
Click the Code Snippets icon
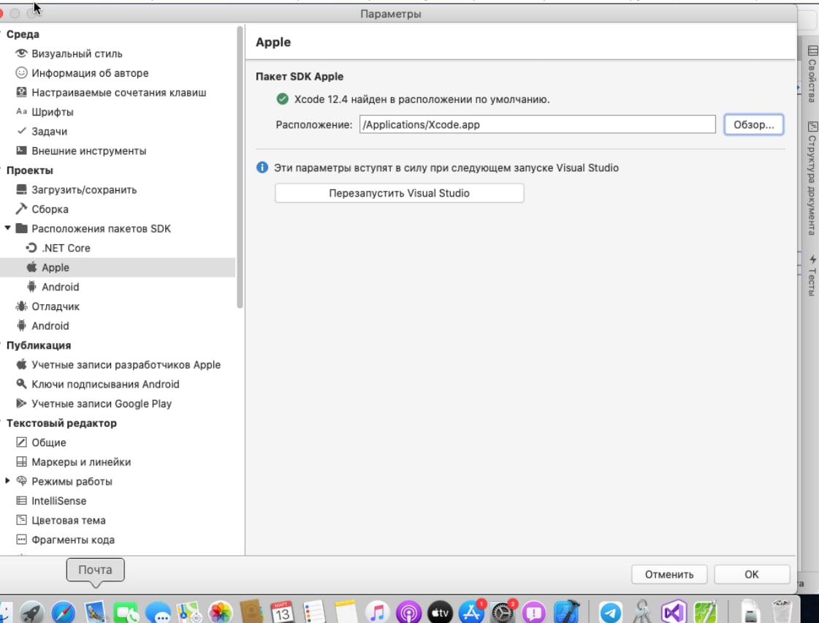(x=21, y=540)
